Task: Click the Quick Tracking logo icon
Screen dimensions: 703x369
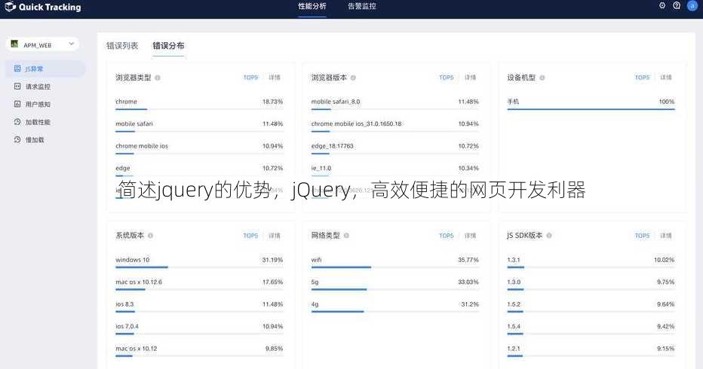Action: click(10, 7)
